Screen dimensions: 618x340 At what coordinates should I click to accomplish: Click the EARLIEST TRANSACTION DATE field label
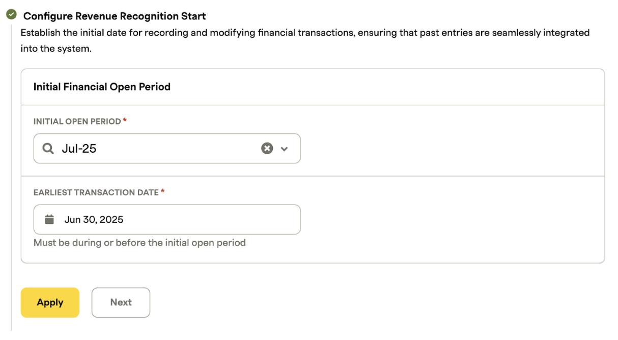pyautogui.click(x=96, y=192)
